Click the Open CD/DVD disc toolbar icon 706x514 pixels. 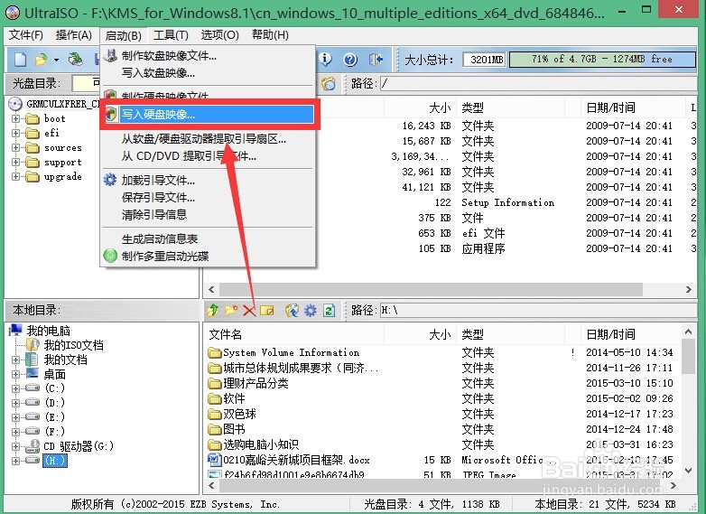75,60
